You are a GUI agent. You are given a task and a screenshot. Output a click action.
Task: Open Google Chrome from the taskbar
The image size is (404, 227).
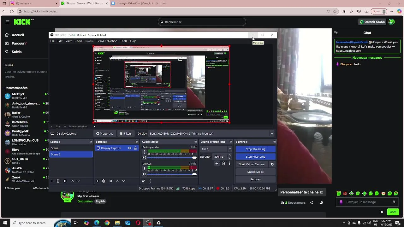click(x=107, y=223)
